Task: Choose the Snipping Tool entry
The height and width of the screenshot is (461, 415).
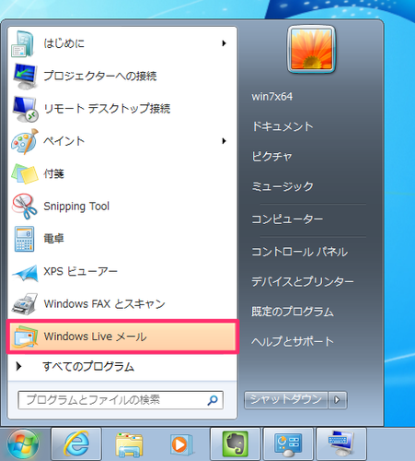Action: click(122, 207)
